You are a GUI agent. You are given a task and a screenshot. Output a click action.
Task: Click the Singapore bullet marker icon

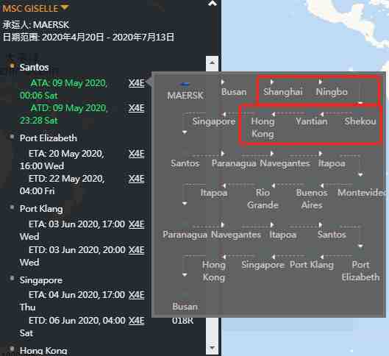[12, 278]
